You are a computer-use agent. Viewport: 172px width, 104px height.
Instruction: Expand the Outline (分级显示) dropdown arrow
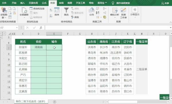(135, 17)
